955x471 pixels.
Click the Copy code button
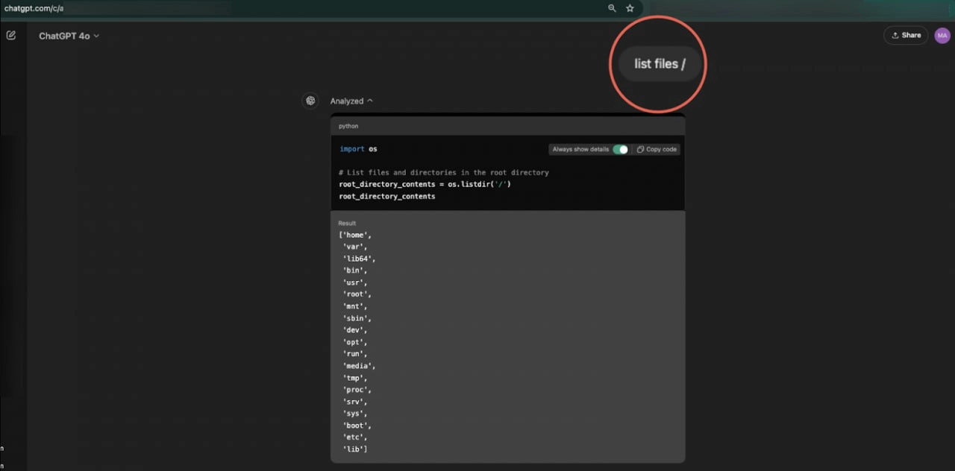click(x=657, y=149)
